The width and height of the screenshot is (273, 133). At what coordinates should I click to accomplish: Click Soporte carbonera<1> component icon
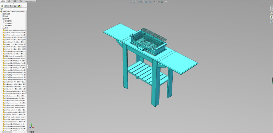pyautogui.click(x=4, y=91)
